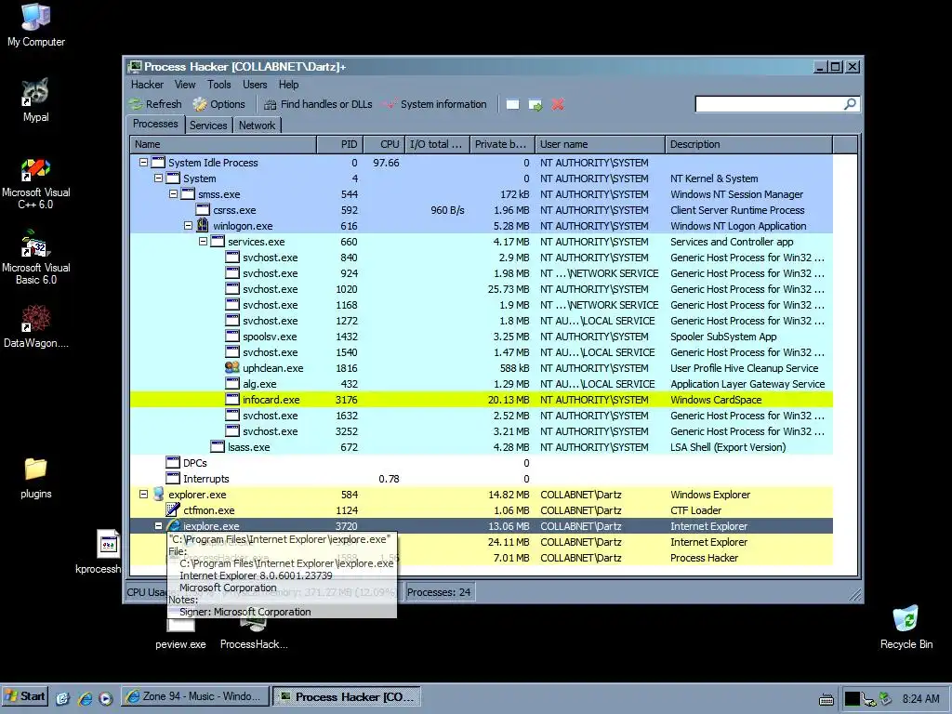The width and height of the screenshot is (952, 714).
Task: Collapse the System Idle Process tree node
Action: tap(143, 162)
